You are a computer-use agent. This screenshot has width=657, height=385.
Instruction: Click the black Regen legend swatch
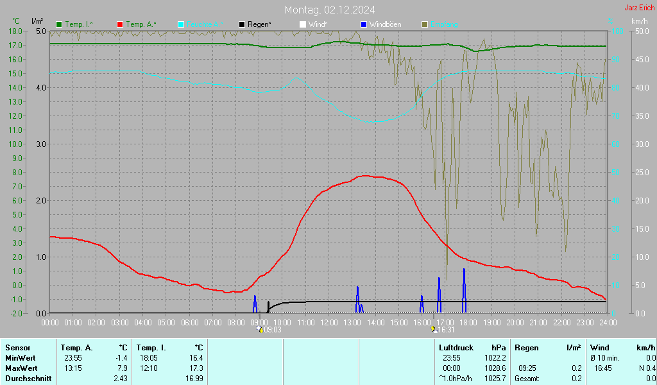coord(242,24)
